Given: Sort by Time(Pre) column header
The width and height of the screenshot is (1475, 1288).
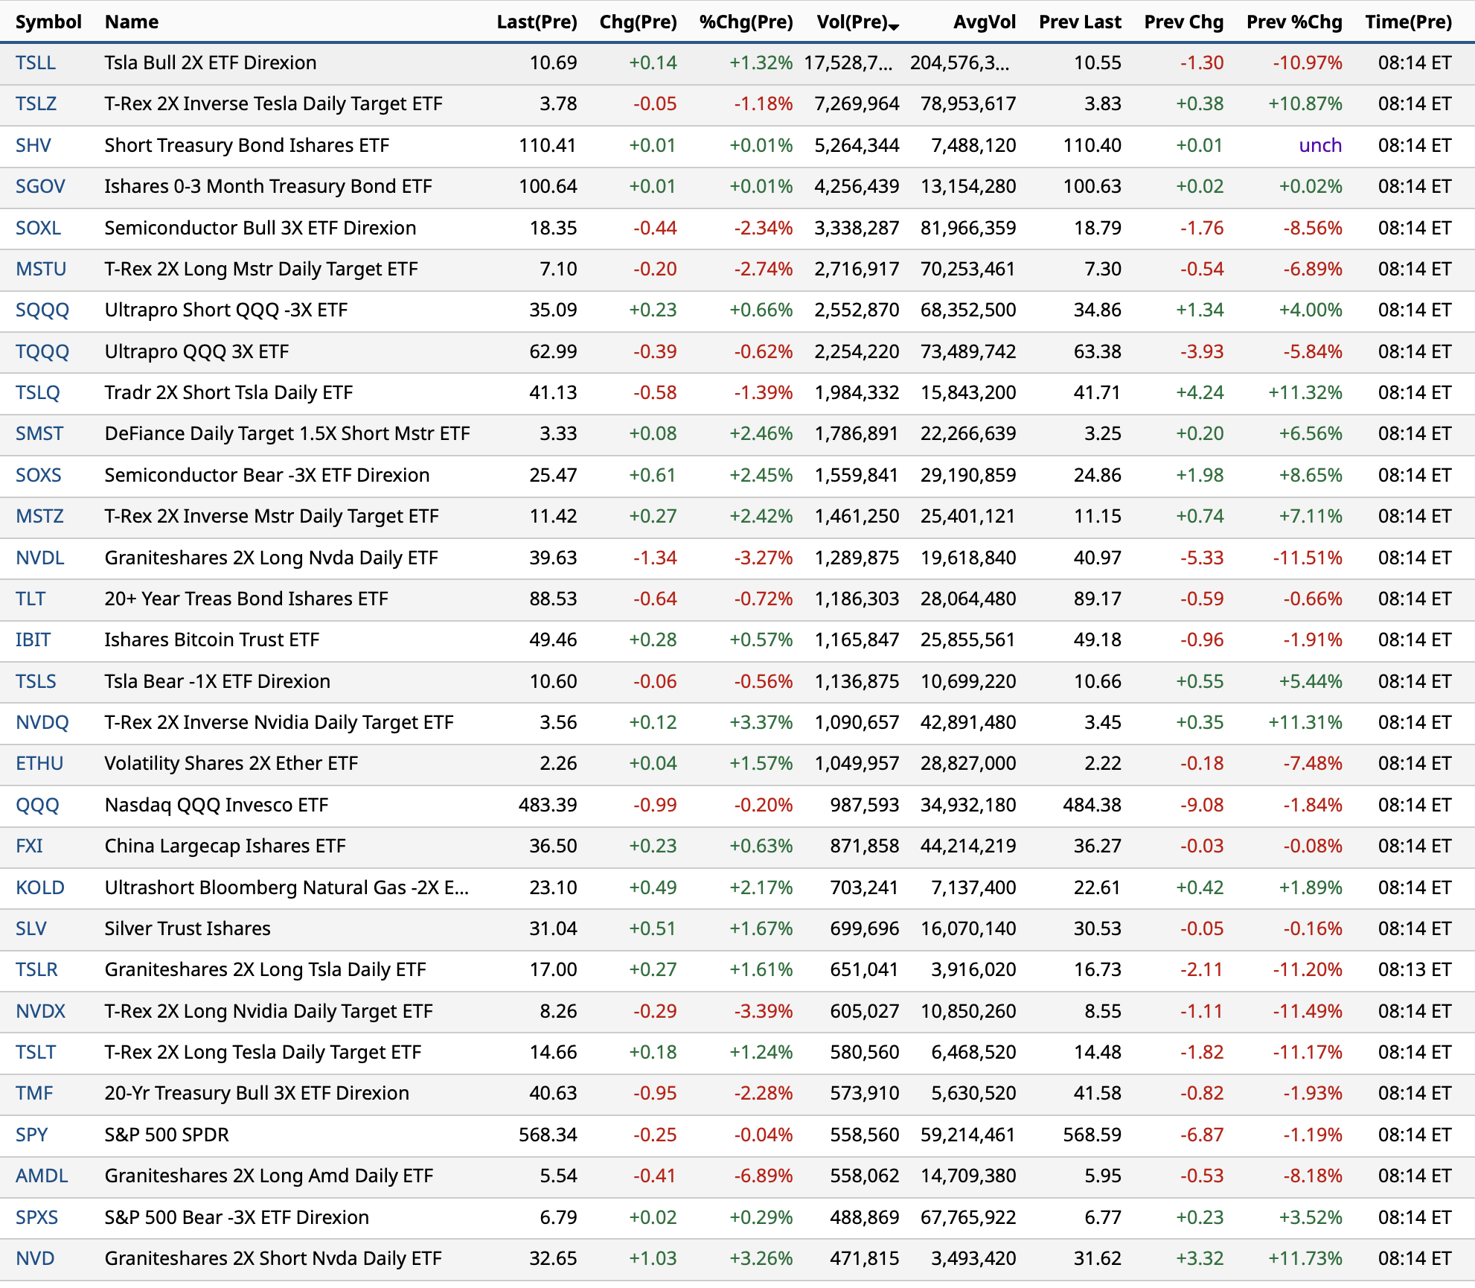Looking at the screenshot, I should (x=1408, y=22).
